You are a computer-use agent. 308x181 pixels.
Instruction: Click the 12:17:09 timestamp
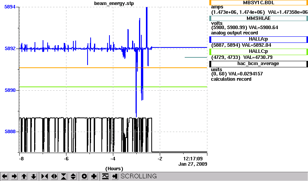[x=193, y=159]
